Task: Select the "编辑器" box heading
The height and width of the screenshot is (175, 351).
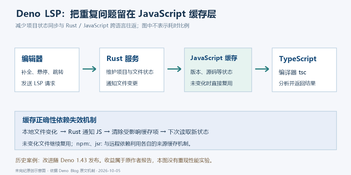Action: click(x=32, y=59)
